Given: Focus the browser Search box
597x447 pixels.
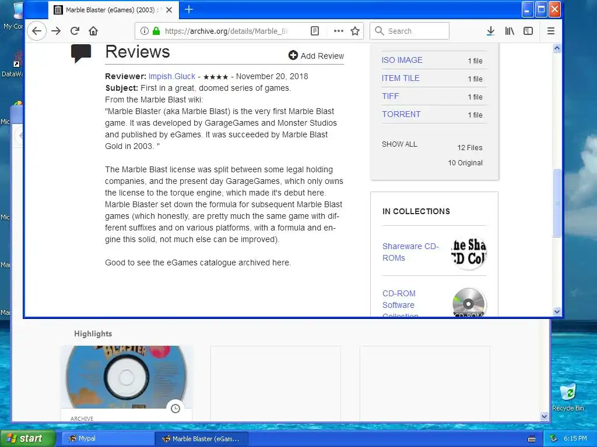Looking at the screenshot, I should [409, 31].
